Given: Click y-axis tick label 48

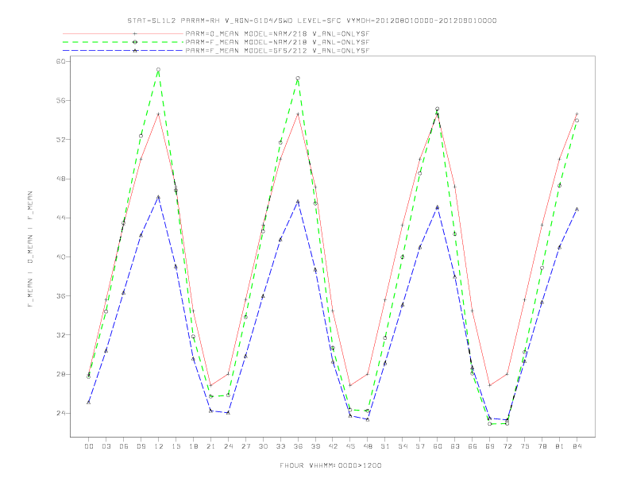Looking at the screenshot, I should tap(61, 179).
